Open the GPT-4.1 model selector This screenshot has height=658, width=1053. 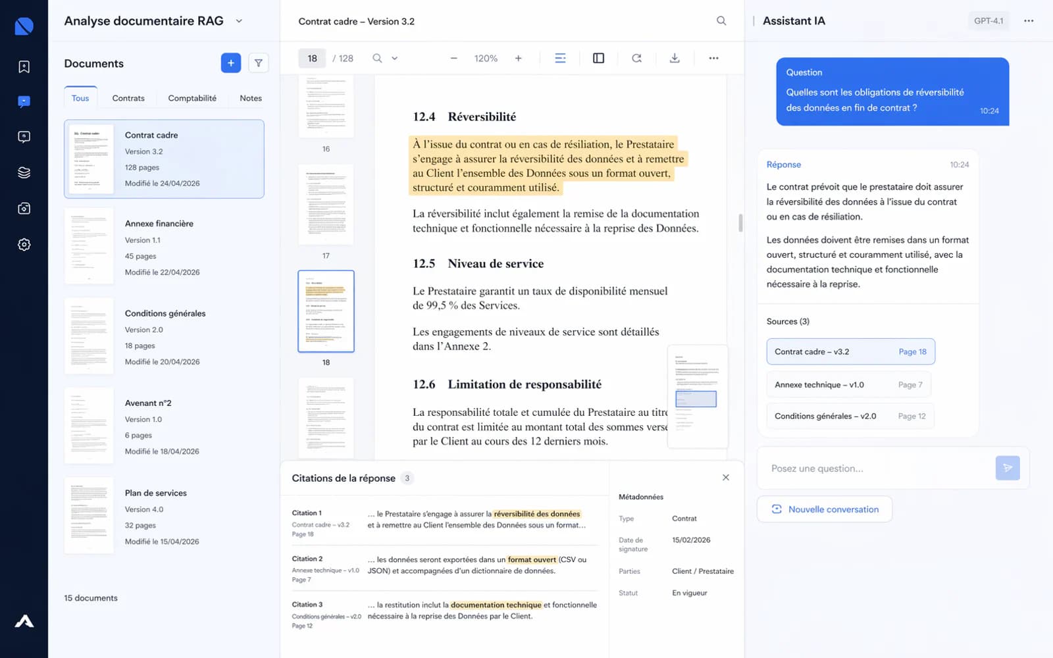click(989, 21)
